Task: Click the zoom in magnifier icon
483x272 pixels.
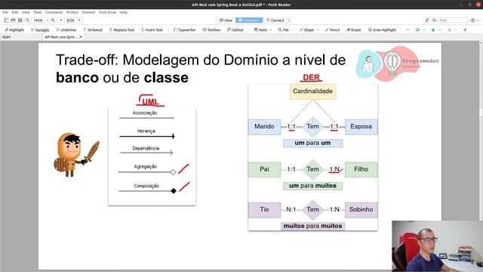Action: point(53,20)
